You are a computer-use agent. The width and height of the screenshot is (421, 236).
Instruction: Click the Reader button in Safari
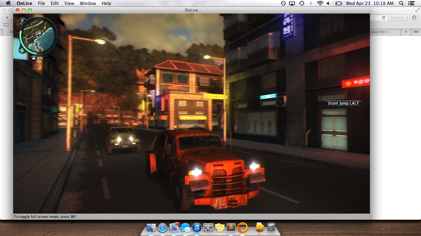click(x=397, y=18)
